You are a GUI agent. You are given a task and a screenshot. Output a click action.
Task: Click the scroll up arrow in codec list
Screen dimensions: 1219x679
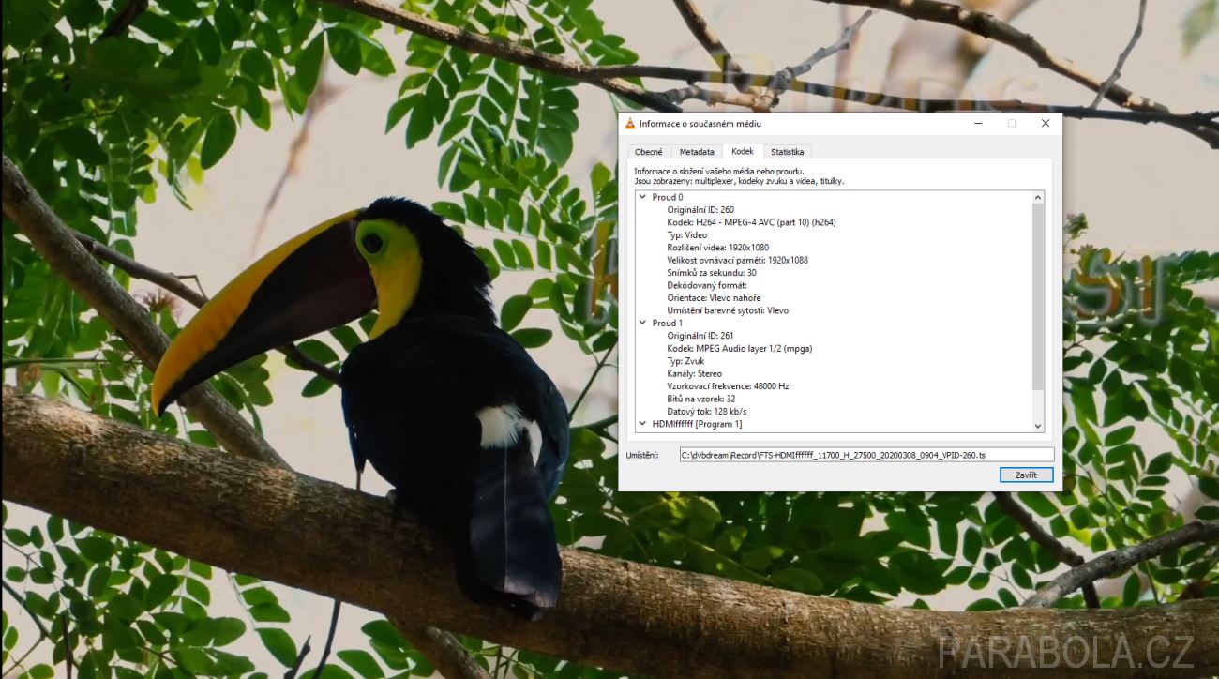1037,198
